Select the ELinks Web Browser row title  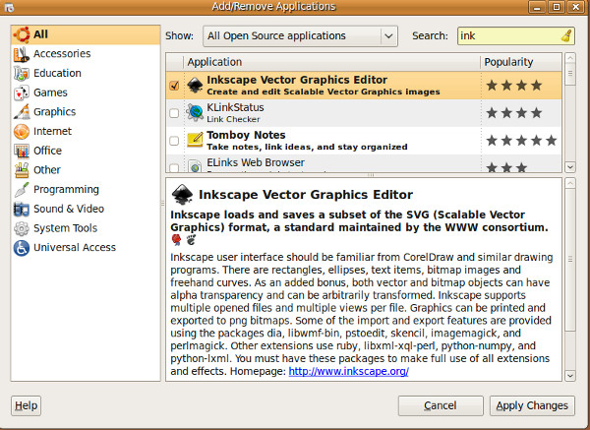click(256, 162)
